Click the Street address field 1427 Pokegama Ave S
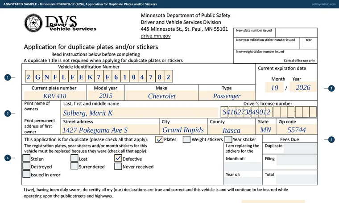The width and height of the screenshot is (339, 203). pyautogui.click(x=110, y=130)
